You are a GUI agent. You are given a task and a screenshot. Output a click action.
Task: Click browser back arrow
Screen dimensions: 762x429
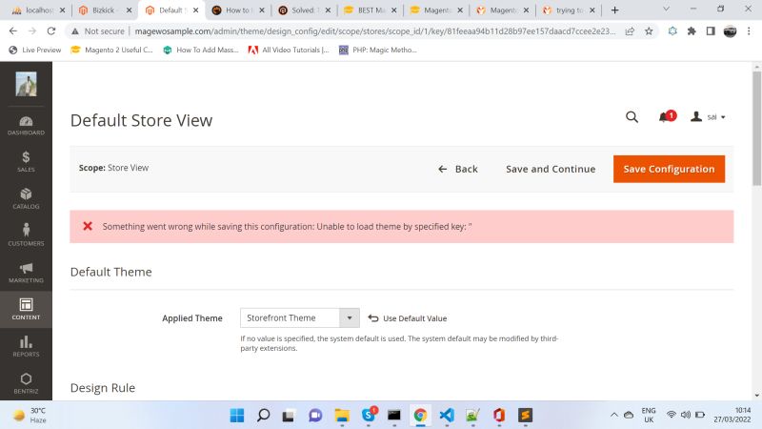pos(13,31)
